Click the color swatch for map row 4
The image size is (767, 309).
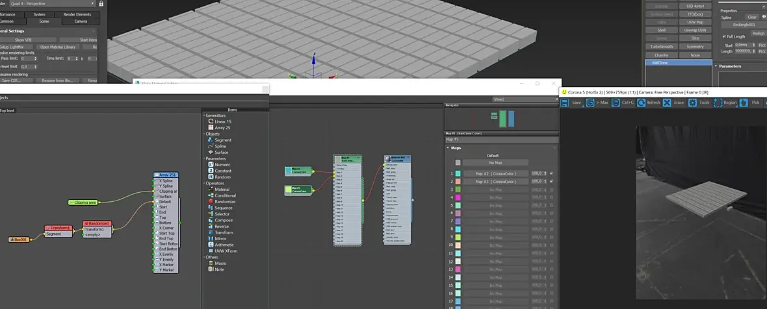(x=458, y=197)
